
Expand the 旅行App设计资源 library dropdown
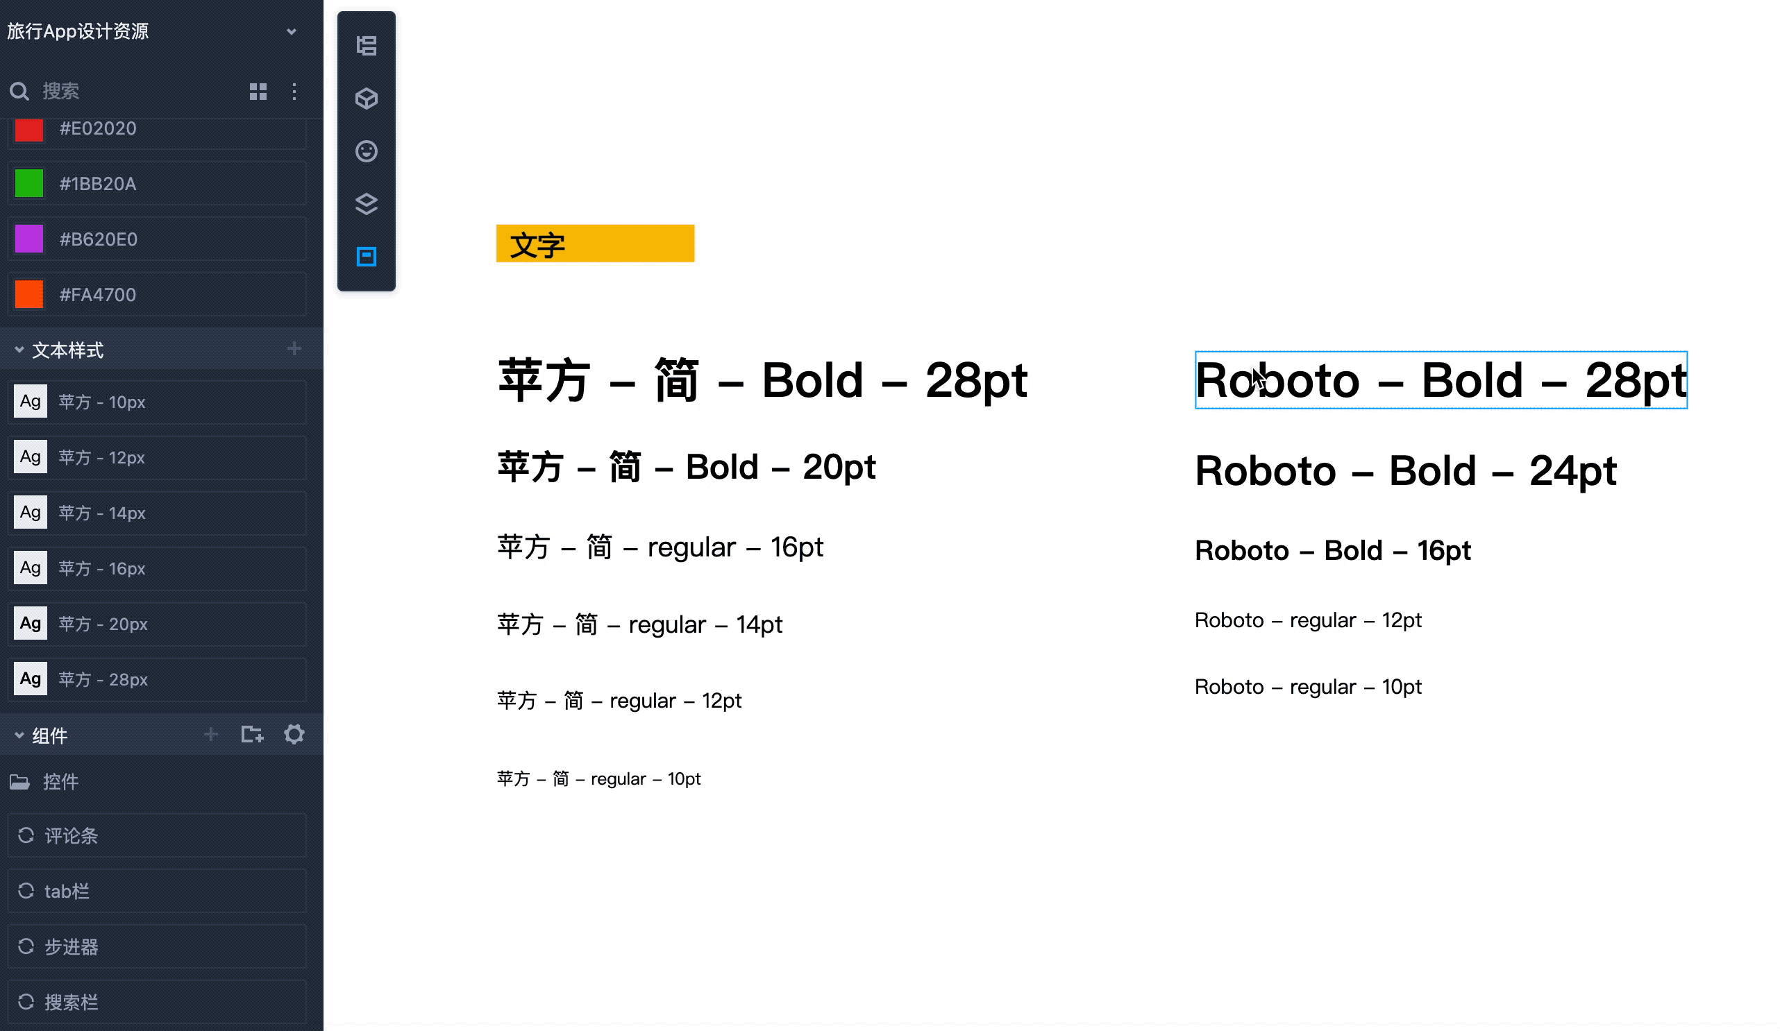click(291, 32)
